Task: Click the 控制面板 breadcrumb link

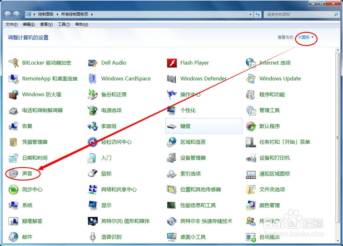Action: click(46, 14)
